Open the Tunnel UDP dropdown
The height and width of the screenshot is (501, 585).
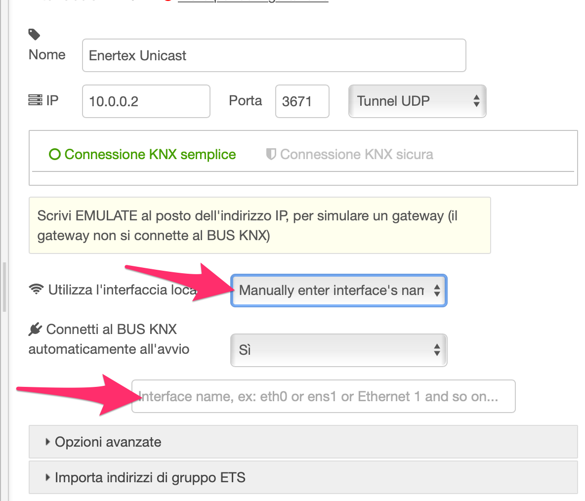(417, 101)
